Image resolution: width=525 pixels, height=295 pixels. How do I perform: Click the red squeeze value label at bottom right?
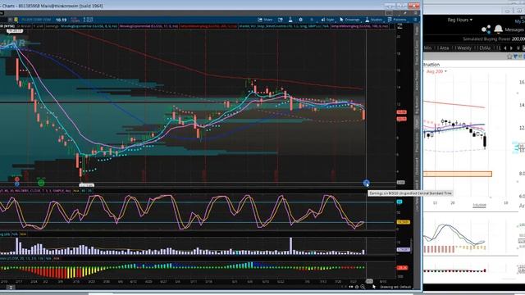click(x=402, y=268)
